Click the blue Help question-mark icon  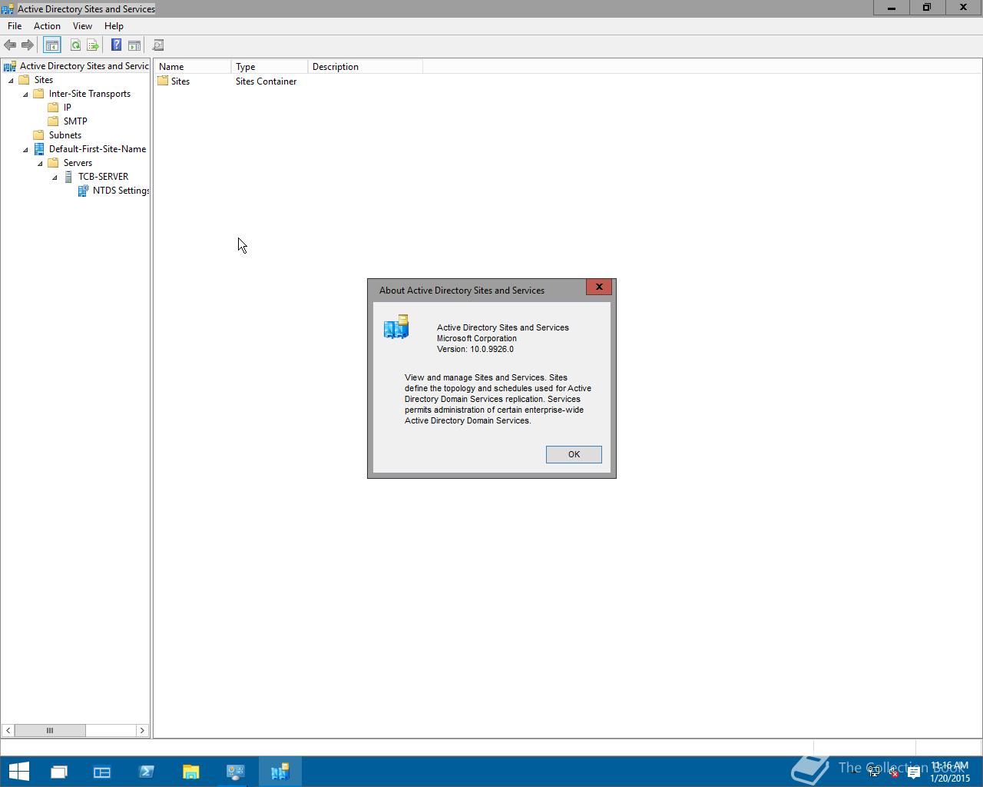pos(116,45)
